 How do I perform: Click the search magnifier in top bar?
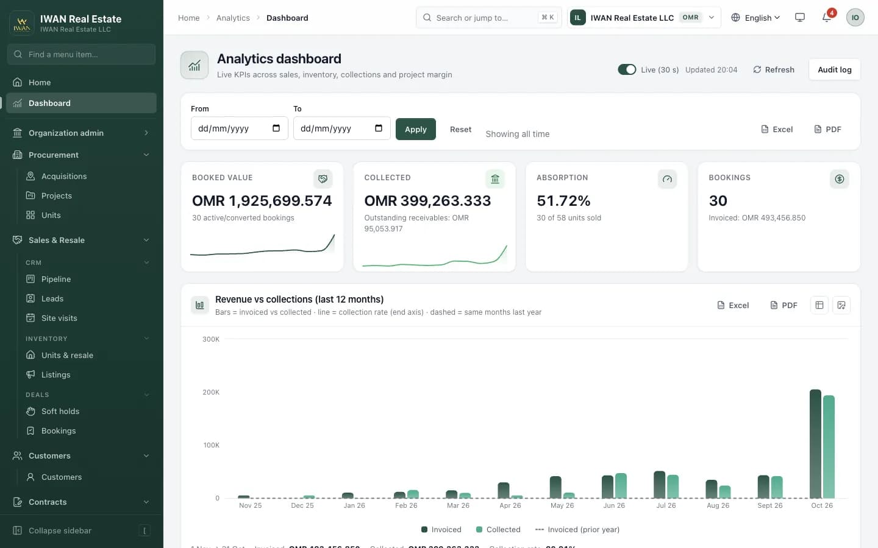coord(427,18)
